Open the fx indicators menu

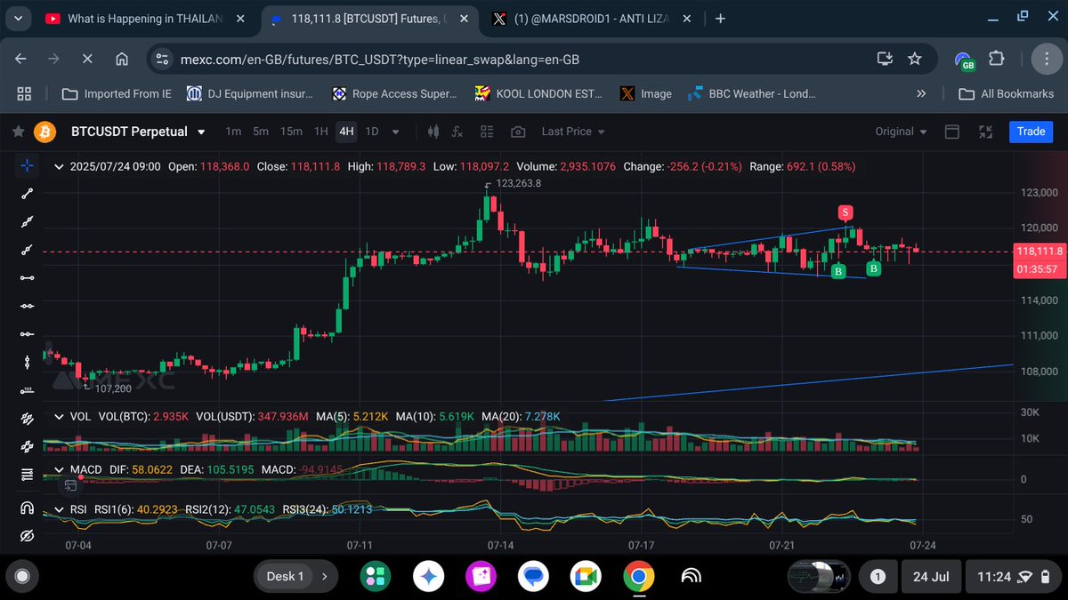coord(457,132)
